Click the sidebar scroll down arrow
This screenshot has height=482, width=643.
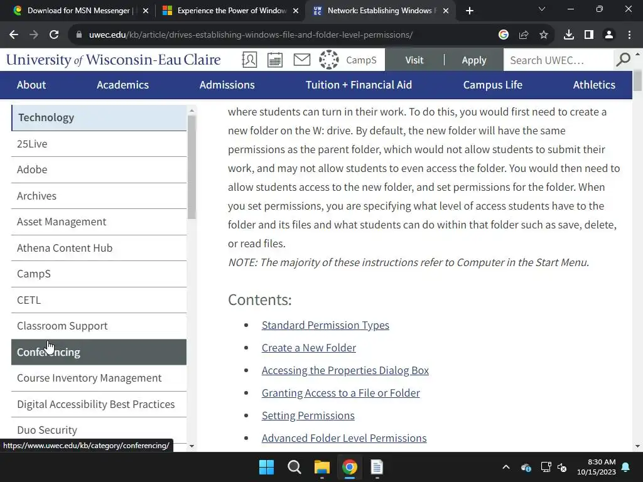coord(192,446)
